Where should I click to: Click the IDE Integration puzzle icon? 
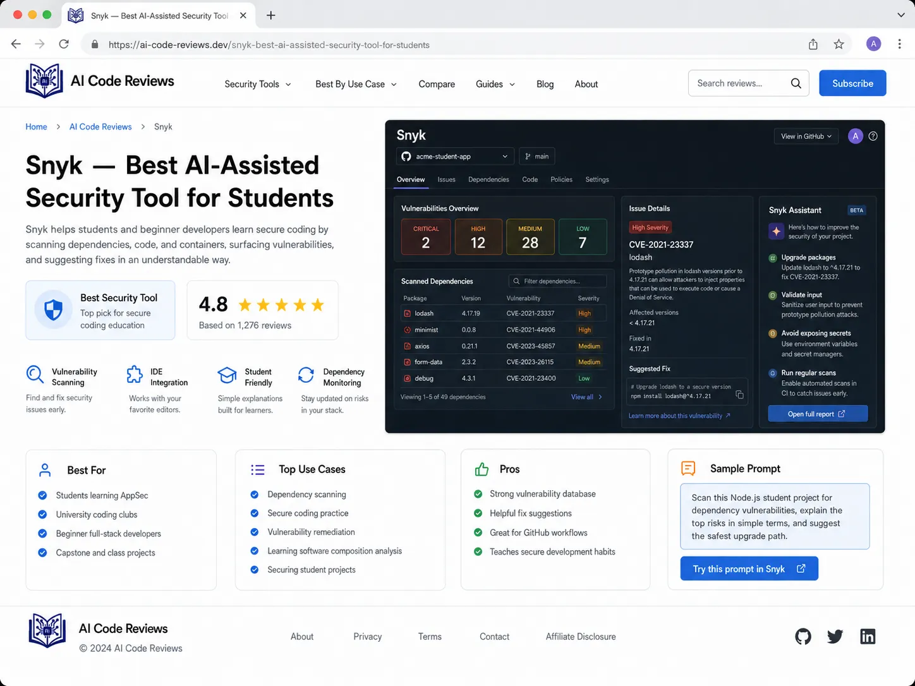click(x=135, y=375)
